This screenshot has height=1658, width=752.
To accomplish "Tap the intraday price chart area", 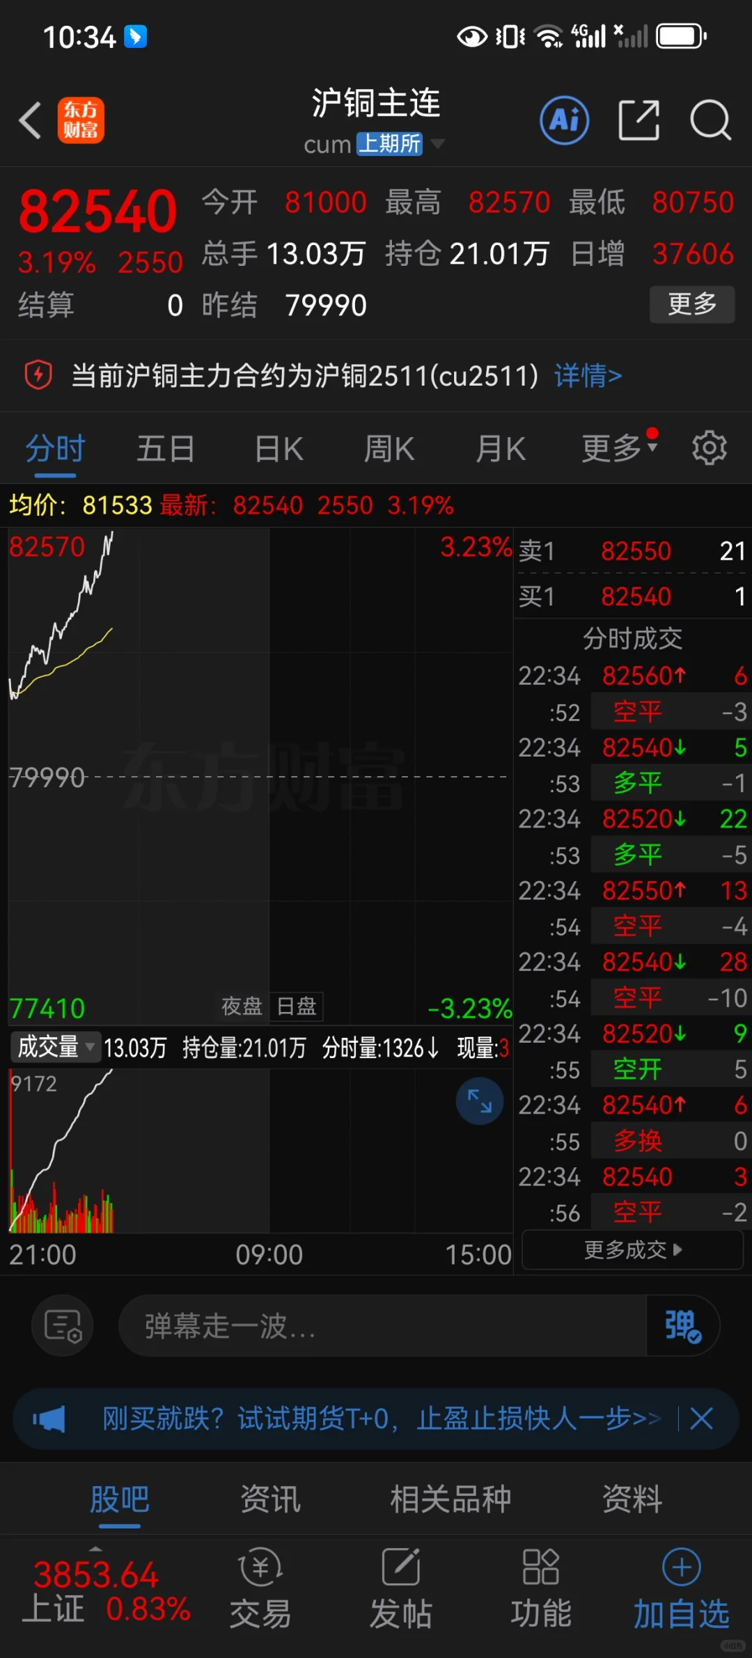I will (x=260, y=776).
